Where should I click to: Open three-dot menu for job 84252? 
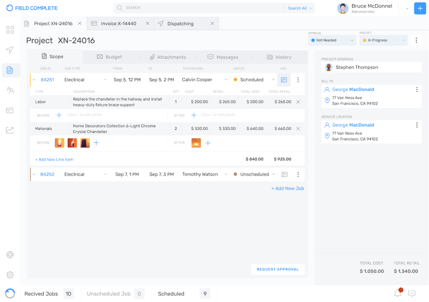pyautogui.click(x=298, y=174)
